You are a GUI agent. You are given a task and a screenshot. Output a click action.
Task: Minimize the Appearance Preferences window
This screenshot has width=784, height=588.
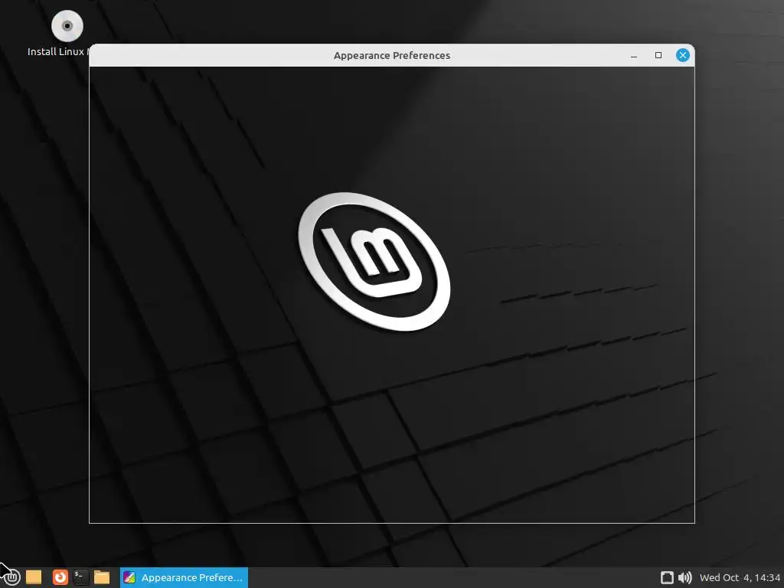click(634, 55)
